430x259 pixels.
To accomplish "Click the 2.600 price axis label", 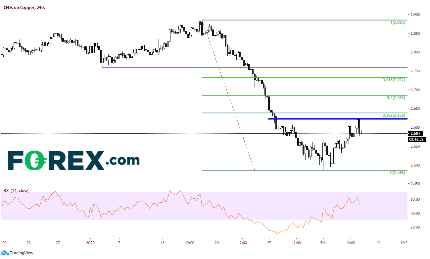I will (x=416, y=127).
